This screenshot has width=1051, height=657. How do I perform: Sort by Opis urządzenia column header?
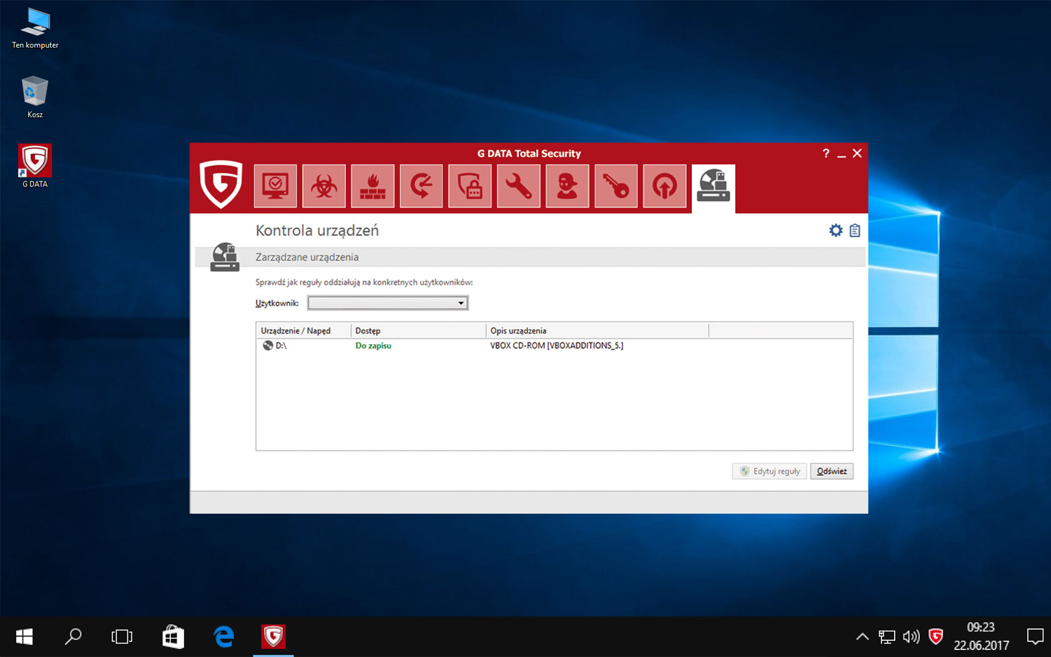point(597,330)
